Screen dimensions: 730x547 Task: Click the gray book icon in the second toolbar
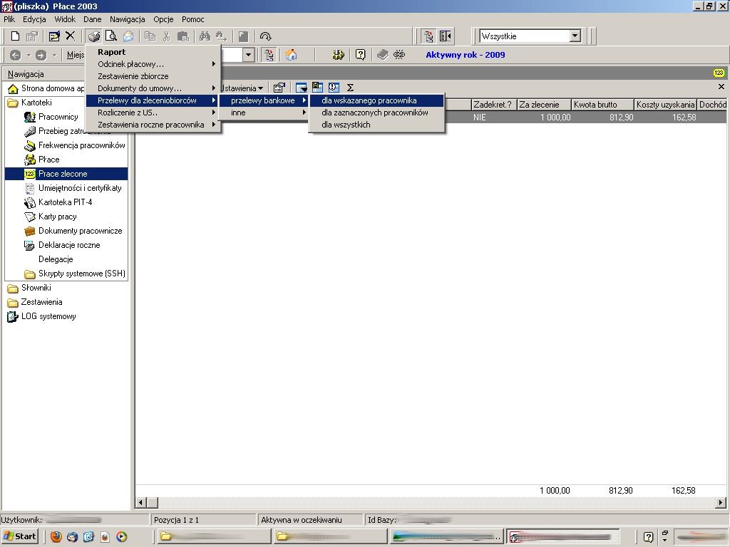pyautogui.click(x=383, y=55)
